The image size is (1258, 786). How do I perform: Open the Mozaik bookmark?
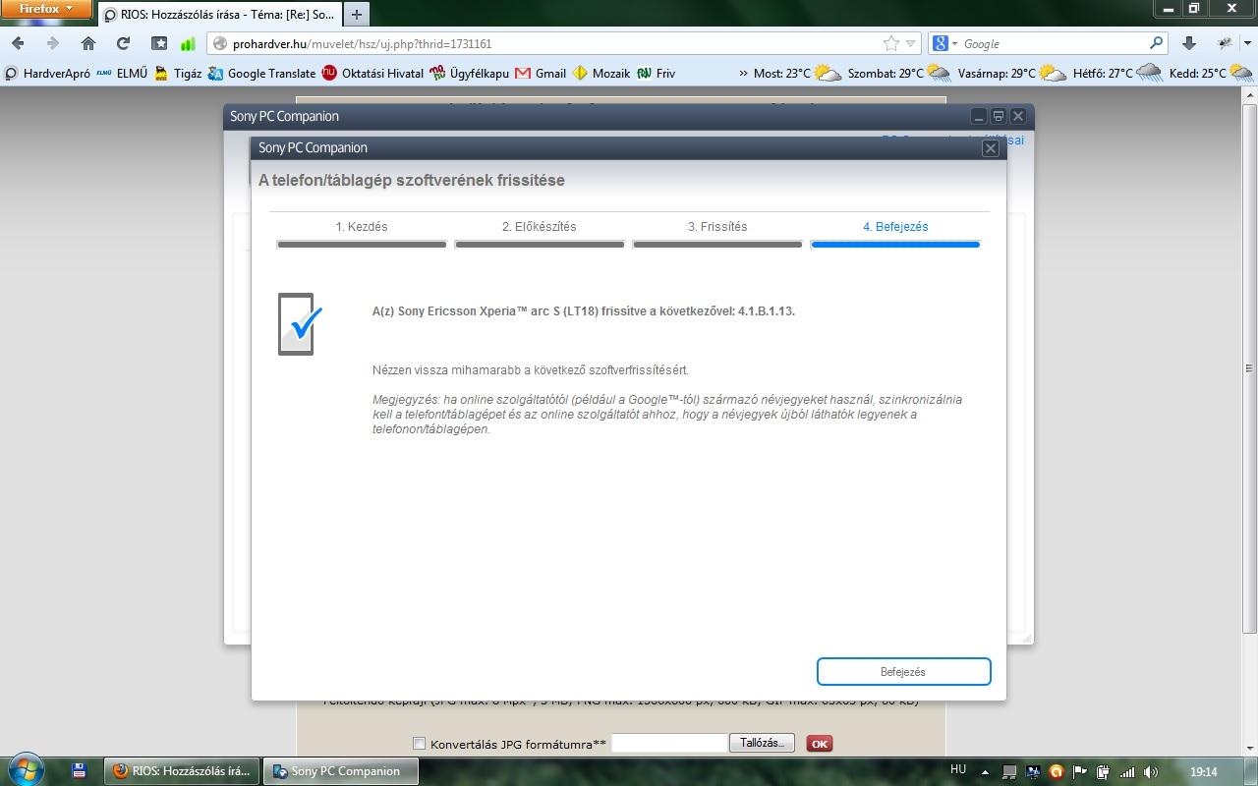click(x=601, y=73)
